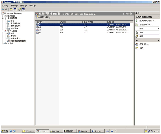Select Hub Transport (集线器传输) node
Viewport: 161px width, 134px height.
click(15, 26)
